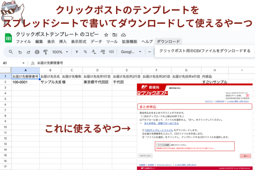
Task: Click the document title クリックポストテンプレート のコピー
Action: (57, 34)
